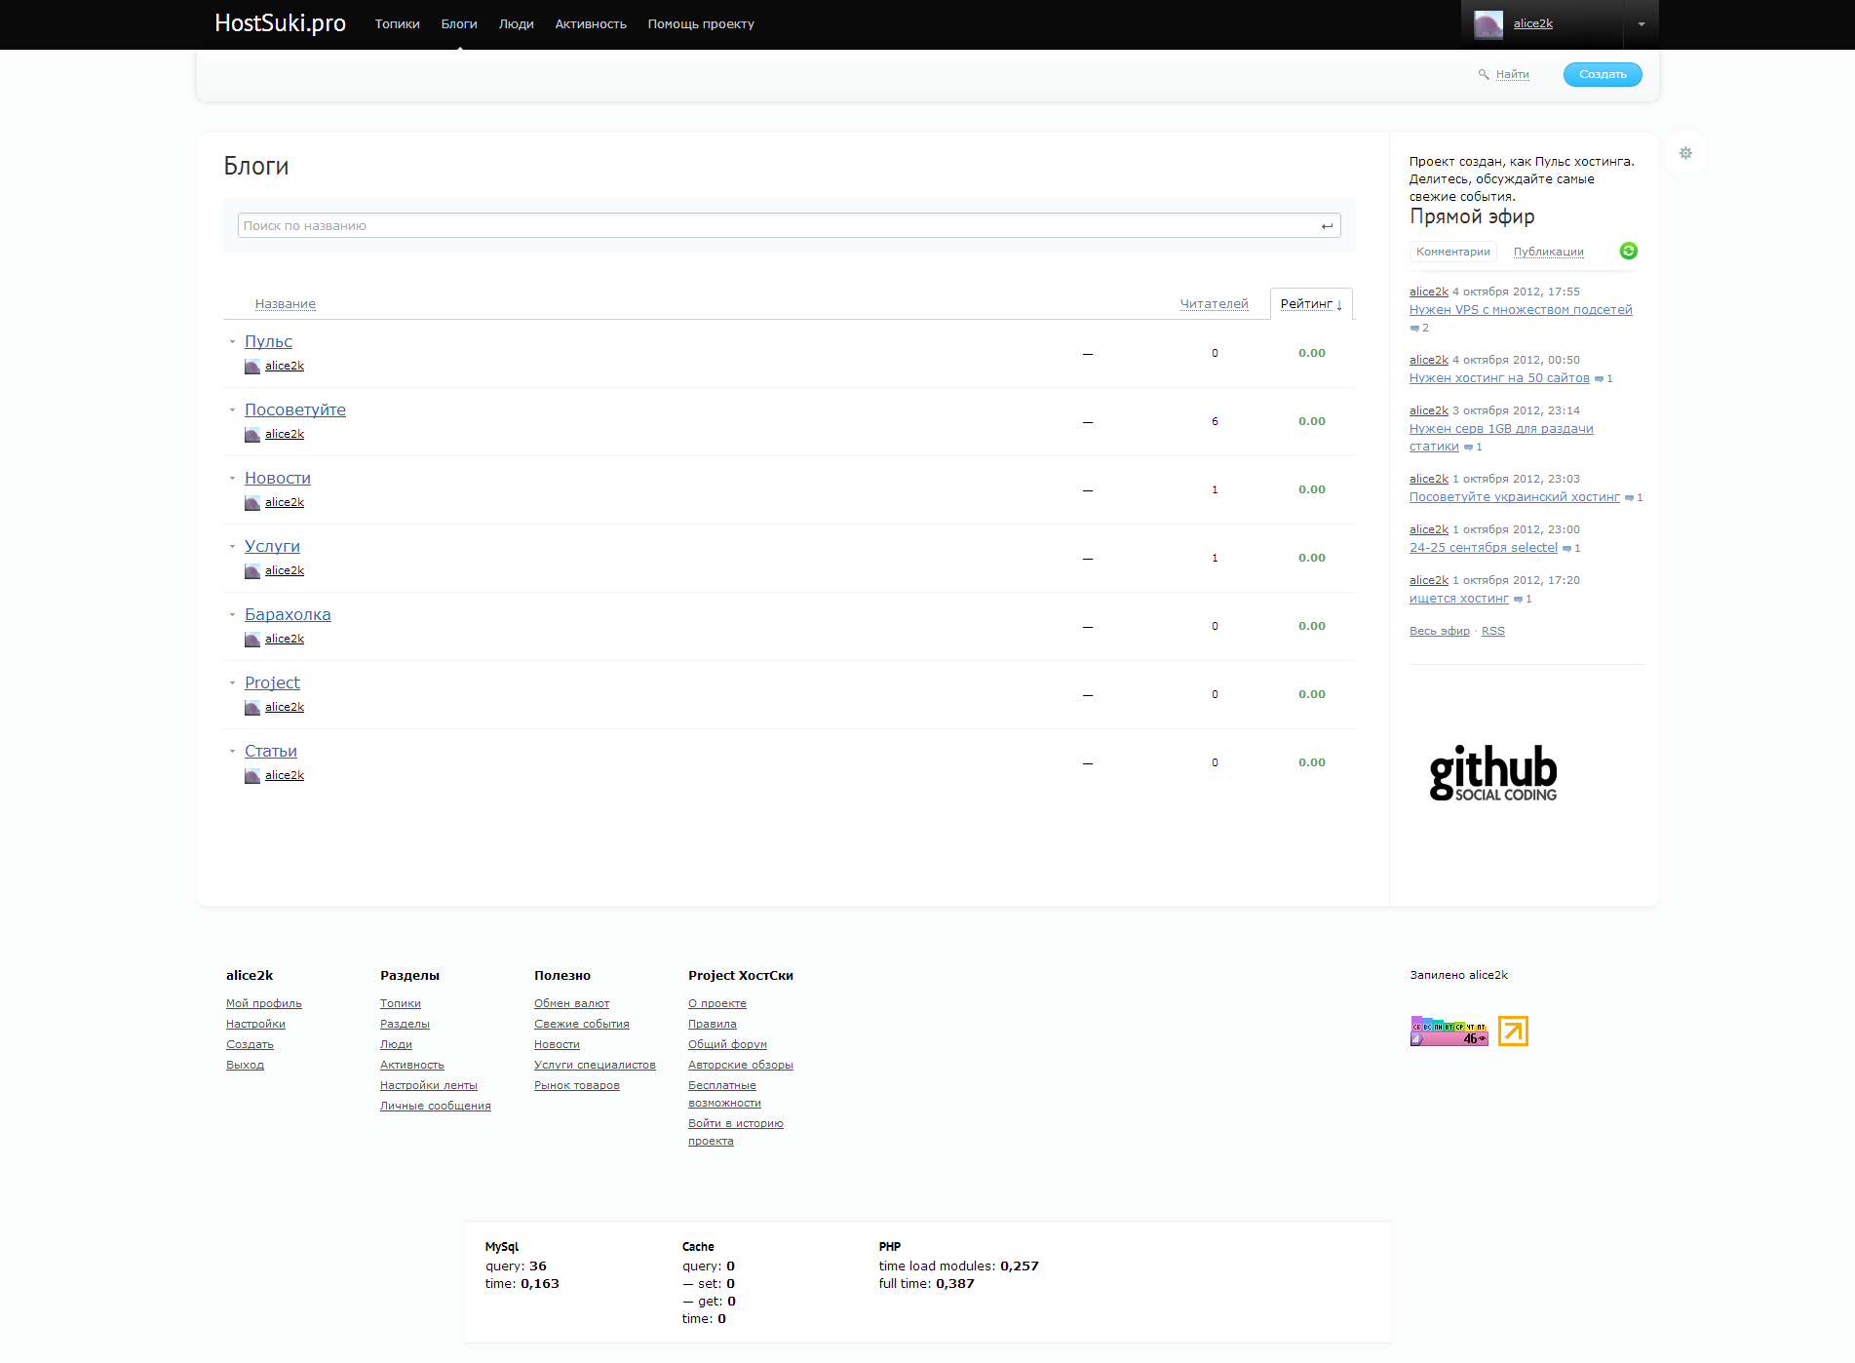Expand the user menu dropdown arrow
The height and width of the screenshot is (1363, 1855).
(1642, 24)
